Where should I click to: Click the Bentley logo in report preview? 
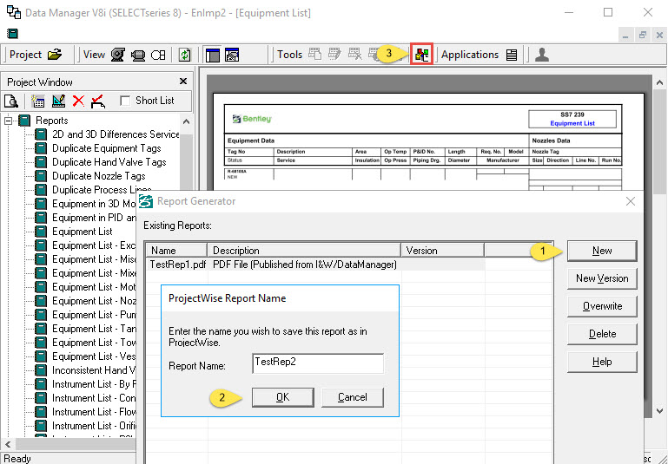click(x=252, y=119)
